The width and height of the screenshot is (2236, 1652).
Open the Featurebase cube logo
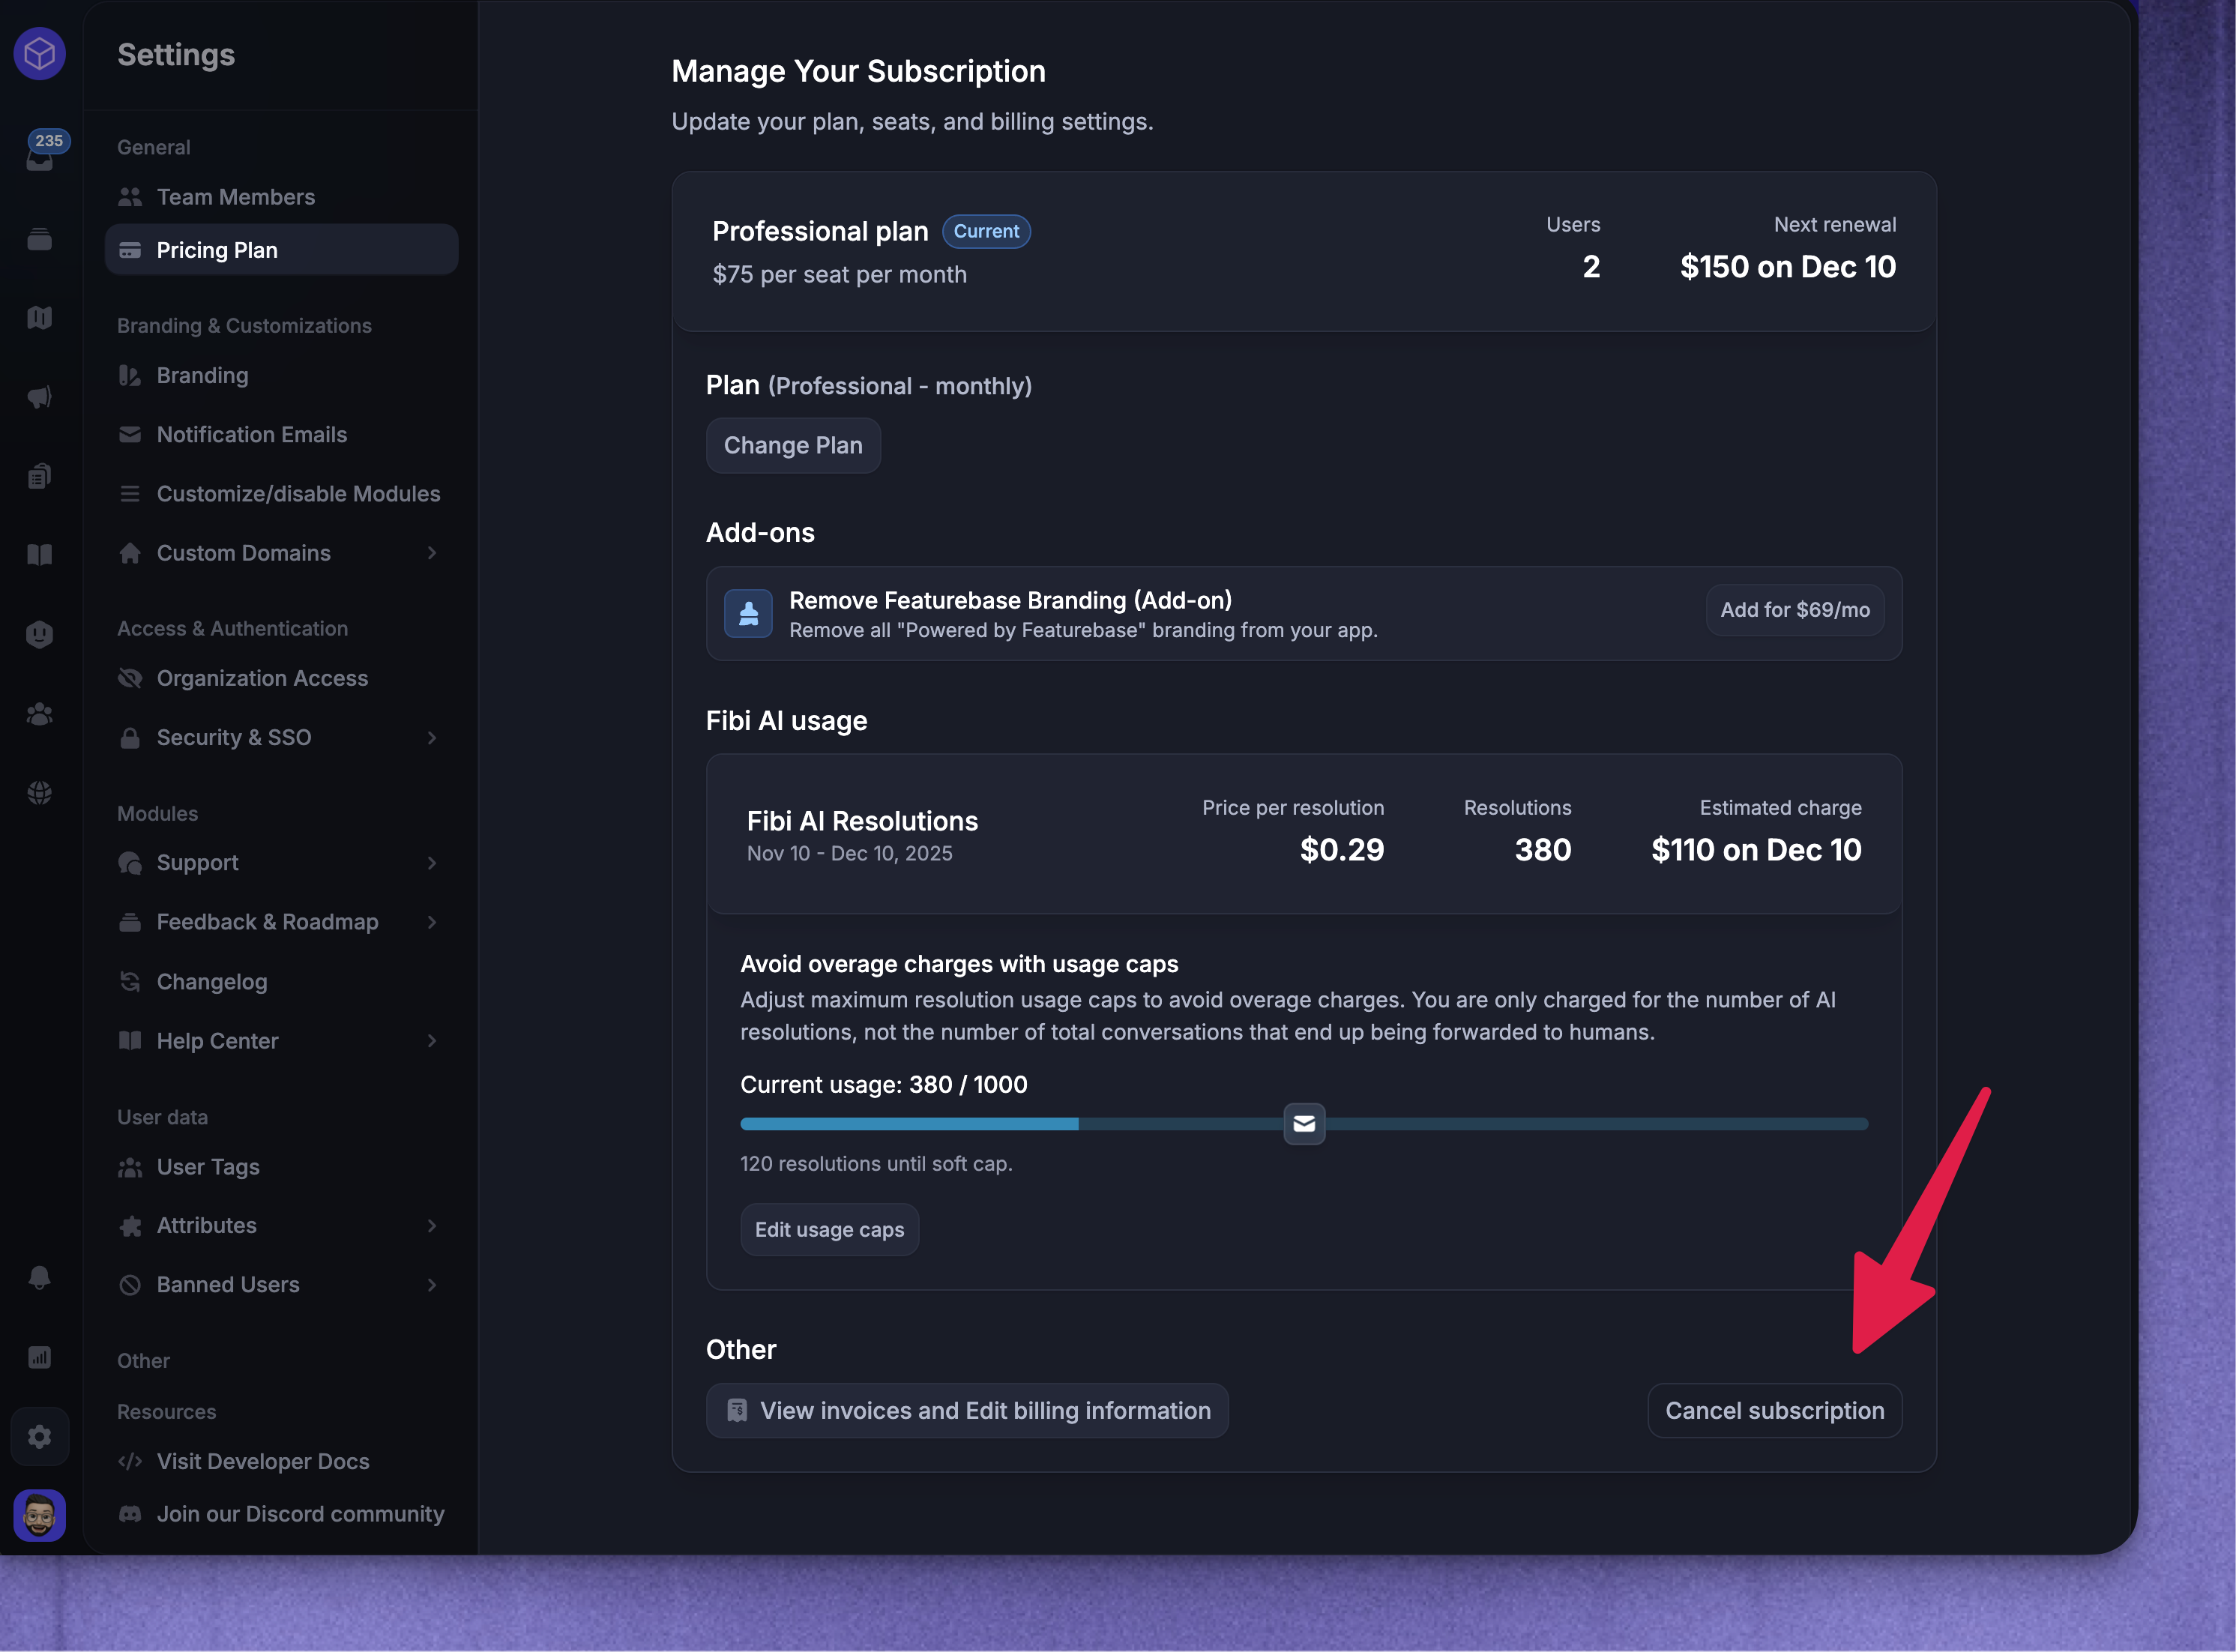39,53
